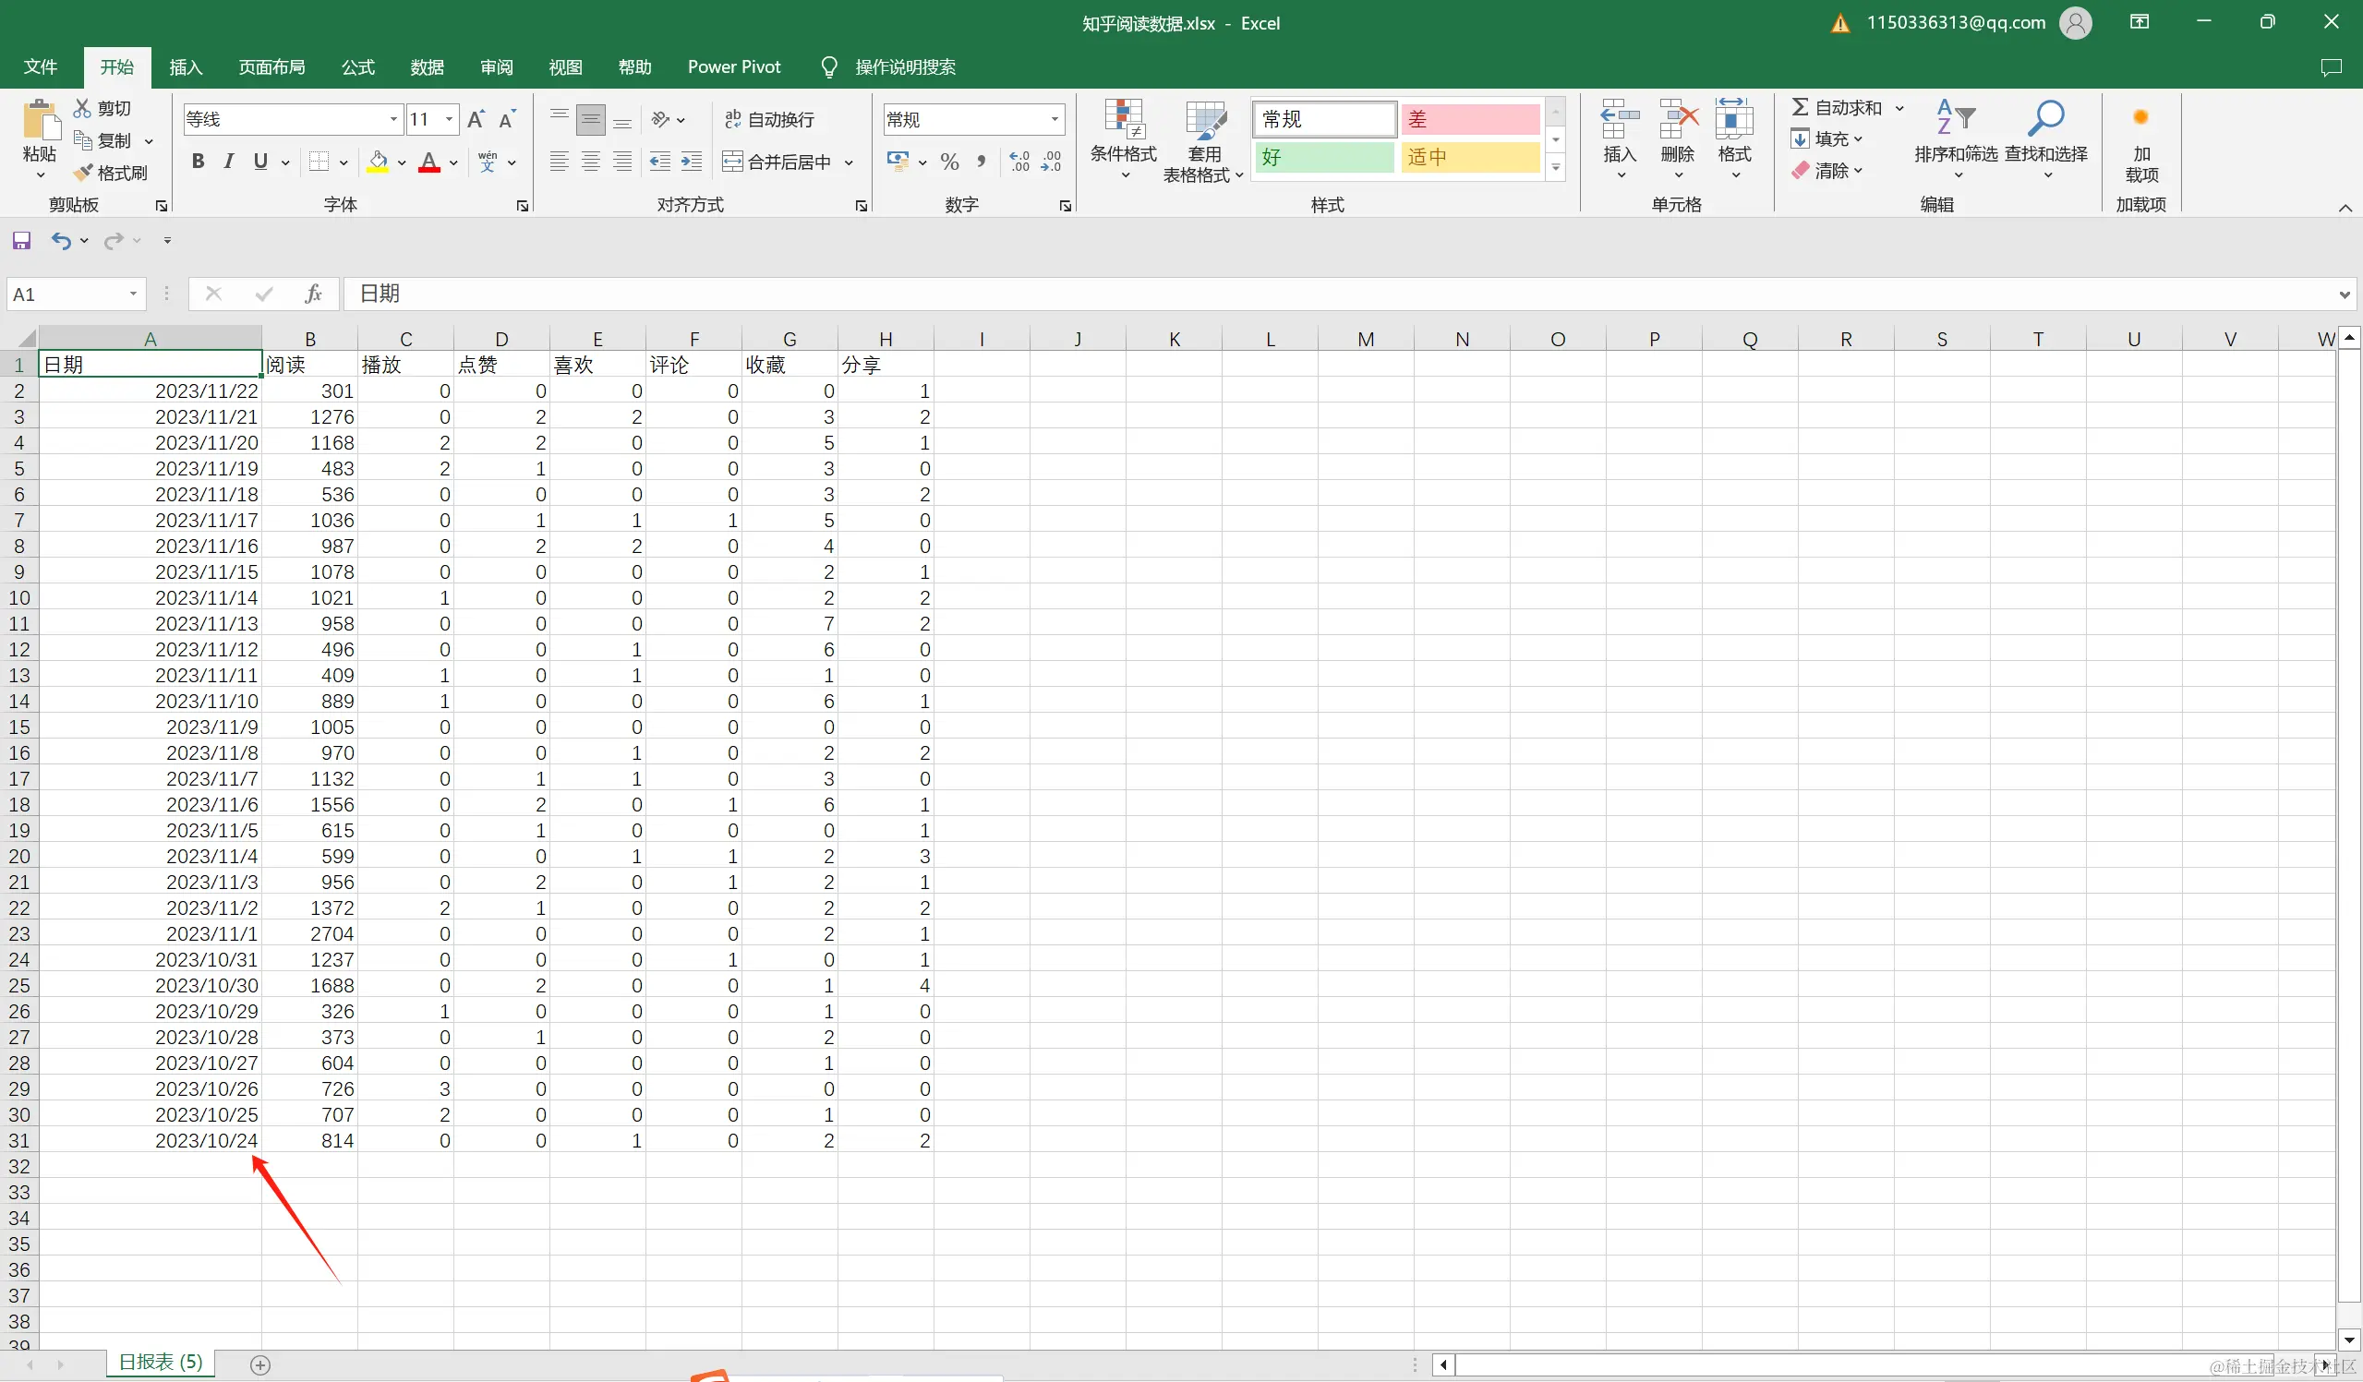Toggle Bold formatting
The image size is (2363, 1382).
(x=198, y=162)
